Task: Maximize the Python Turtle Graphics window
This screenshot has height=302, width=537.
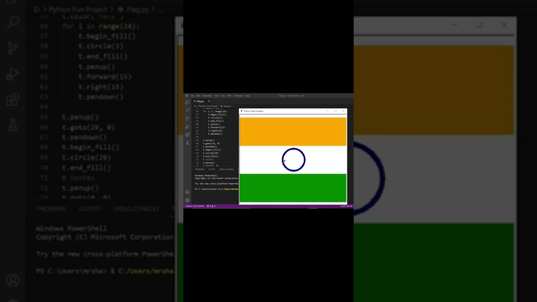Action: pos(335,111)
